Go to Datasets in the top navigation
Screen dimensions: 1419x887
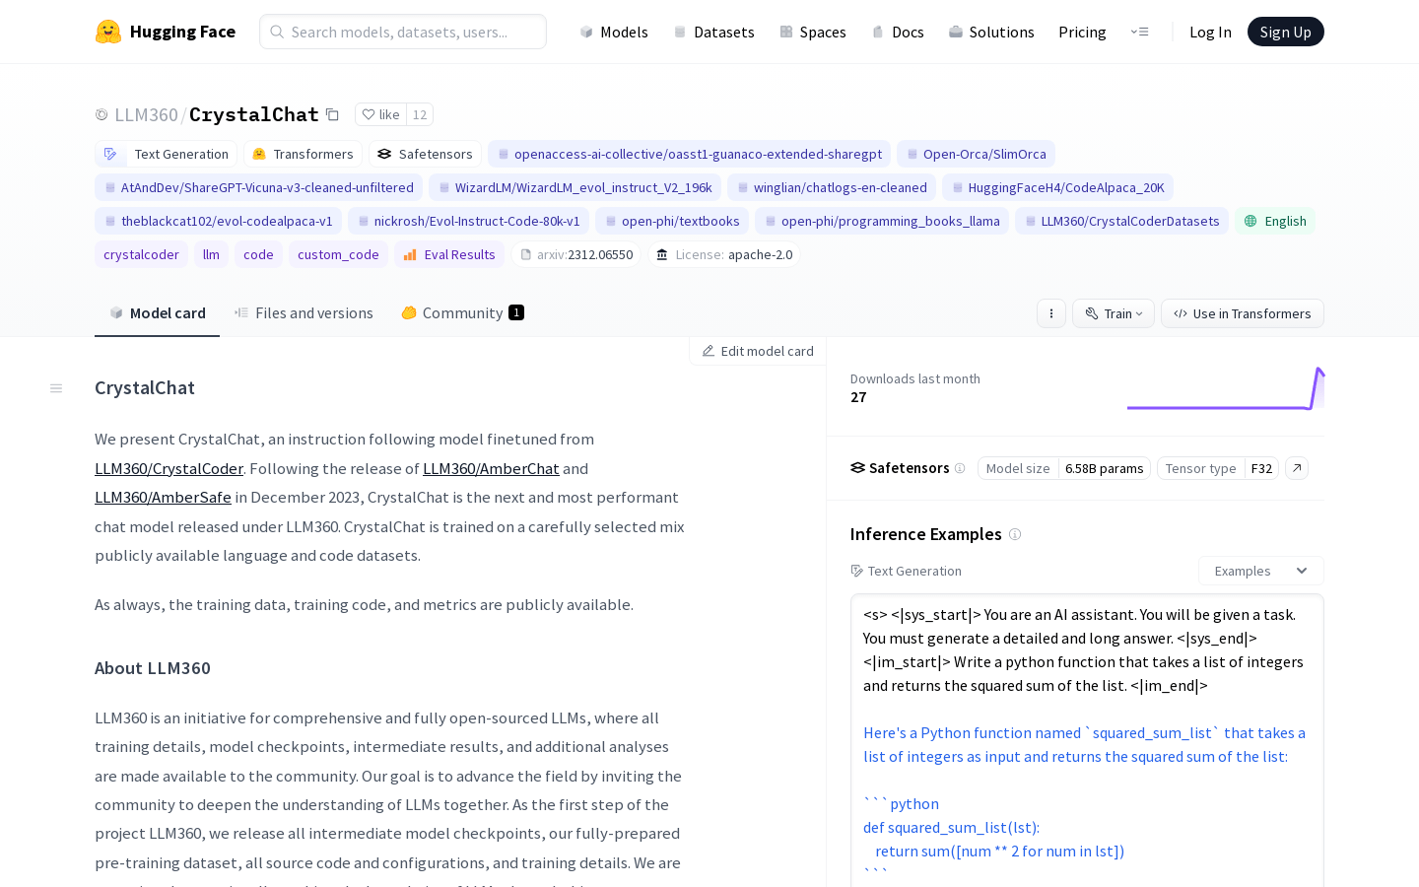click(x=713, y=32)
